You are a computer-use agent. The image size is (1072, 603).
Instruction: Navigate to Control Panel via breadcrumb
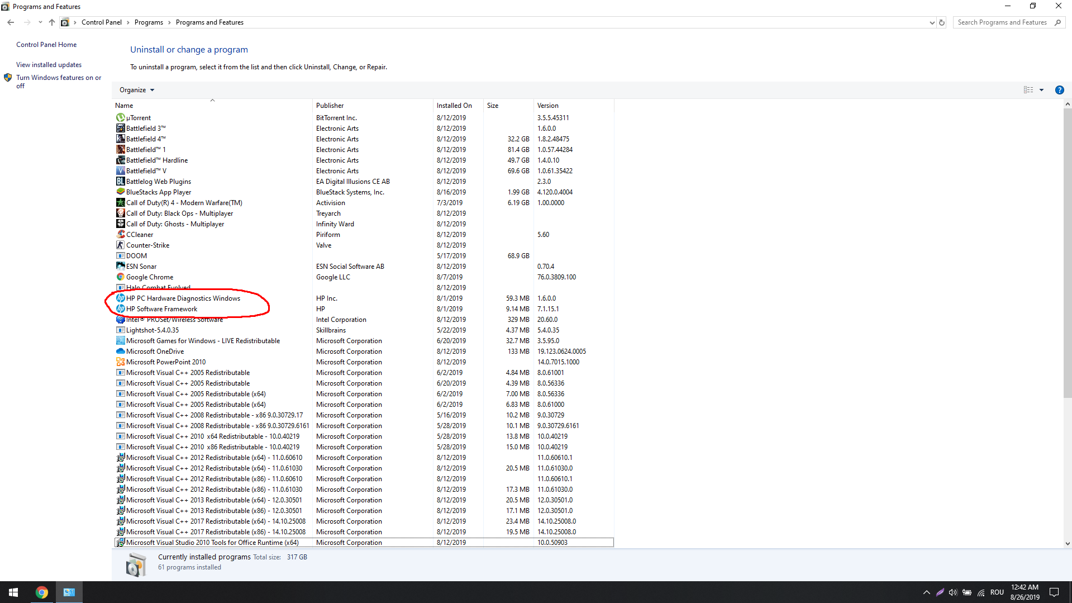point(102,22)
